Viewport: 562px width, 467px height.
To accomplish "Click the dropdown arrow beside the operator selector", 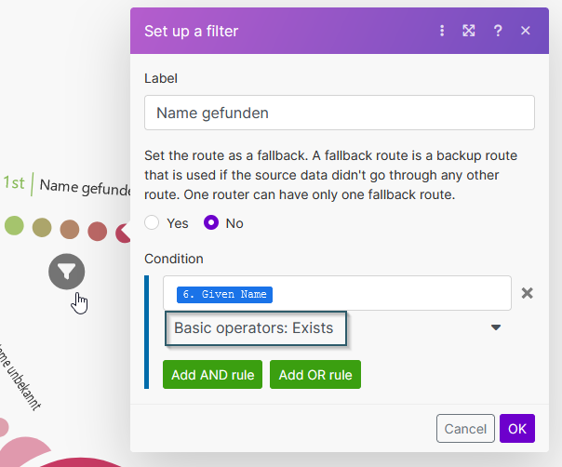I will 496,327.
